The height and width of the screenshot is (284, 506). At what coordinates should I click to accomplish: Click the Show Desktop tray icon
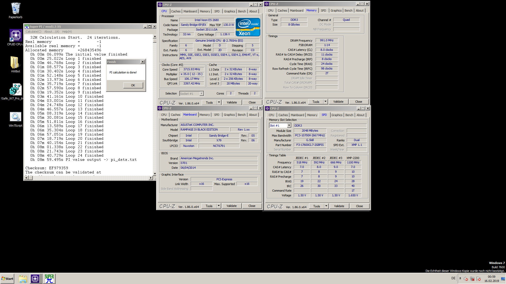click(x=503, y=279)
